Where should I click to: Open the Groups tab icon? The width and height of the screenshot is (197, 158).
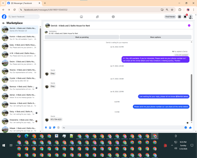pyautogui.click(x=113, y=17)
